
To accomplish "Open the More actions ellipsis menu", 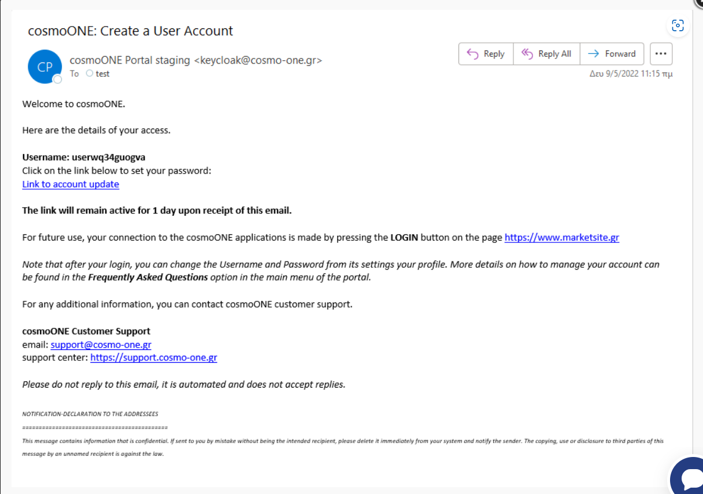I will click(661, 54).
